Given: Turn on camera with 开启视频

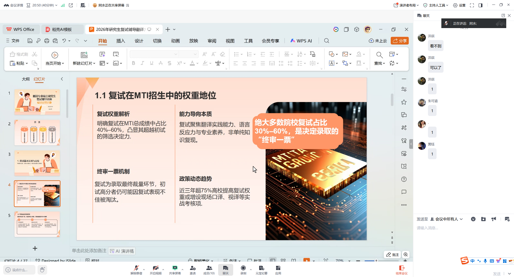Looking at the screenshot, I should 155,270.
